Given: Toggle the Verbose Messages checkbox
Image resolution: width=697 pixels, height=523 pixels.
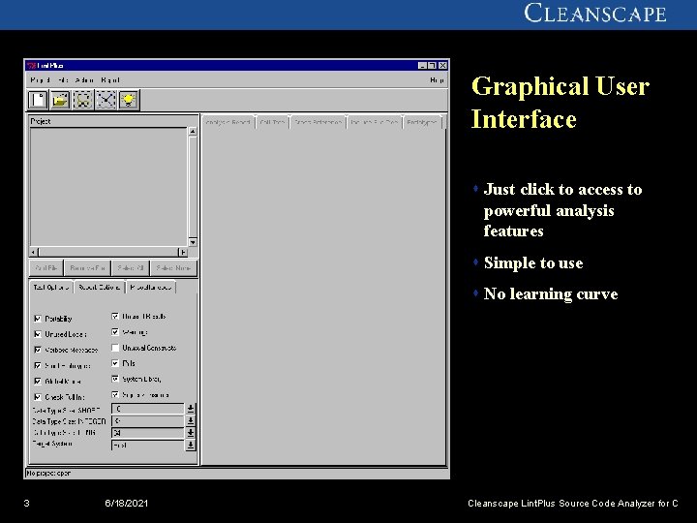Looking at the screenshot, I should click(38, 350).
